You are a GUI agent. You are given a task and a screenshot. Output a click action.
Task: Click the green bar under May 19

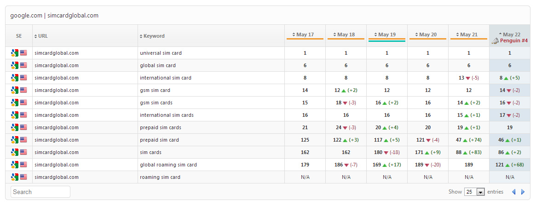[387, 41]
